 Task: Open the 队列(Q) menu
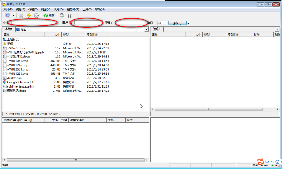[59, 9]
